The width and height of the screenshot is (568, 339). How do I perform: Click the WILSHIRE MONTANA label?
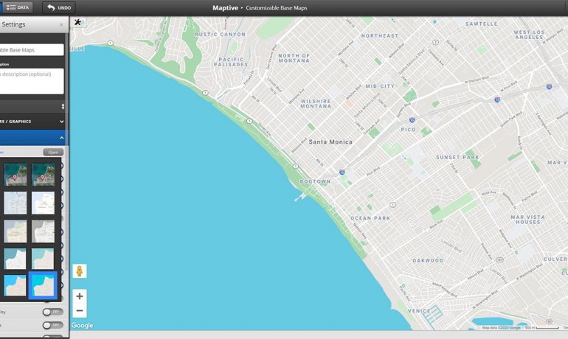click(316, 103)
